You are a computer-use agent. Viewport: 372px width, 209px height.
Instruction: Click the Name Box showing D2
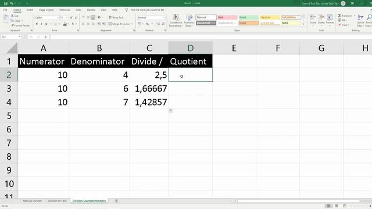[11, 37]
